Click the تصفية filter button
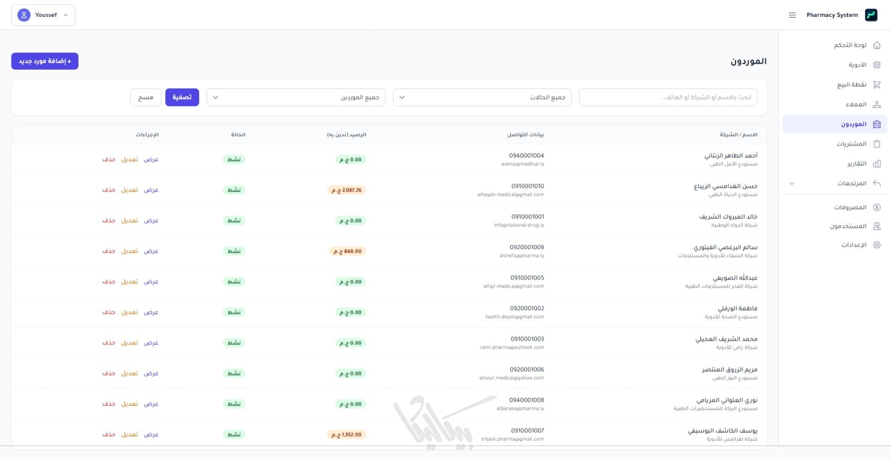The width and height of the screenshot is (891, 460). coord(182,97)
